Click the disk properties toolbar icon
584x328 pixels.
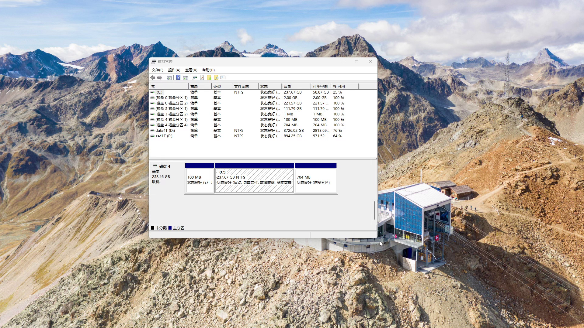click(195, 77)
